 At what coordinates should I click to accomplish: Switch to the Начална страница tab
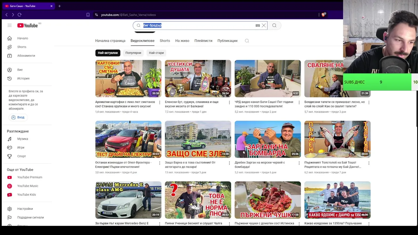(x=110, y=41)
